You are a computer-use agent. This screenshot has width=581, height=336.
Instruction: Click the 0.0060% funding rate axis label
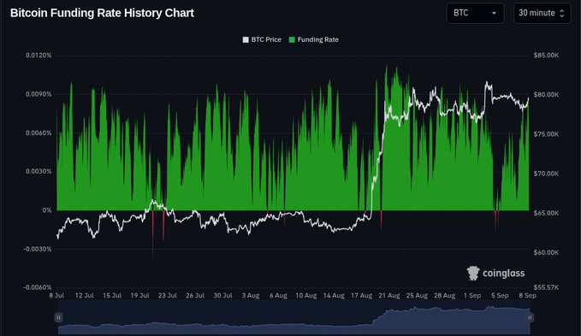[x=39, y=133]
